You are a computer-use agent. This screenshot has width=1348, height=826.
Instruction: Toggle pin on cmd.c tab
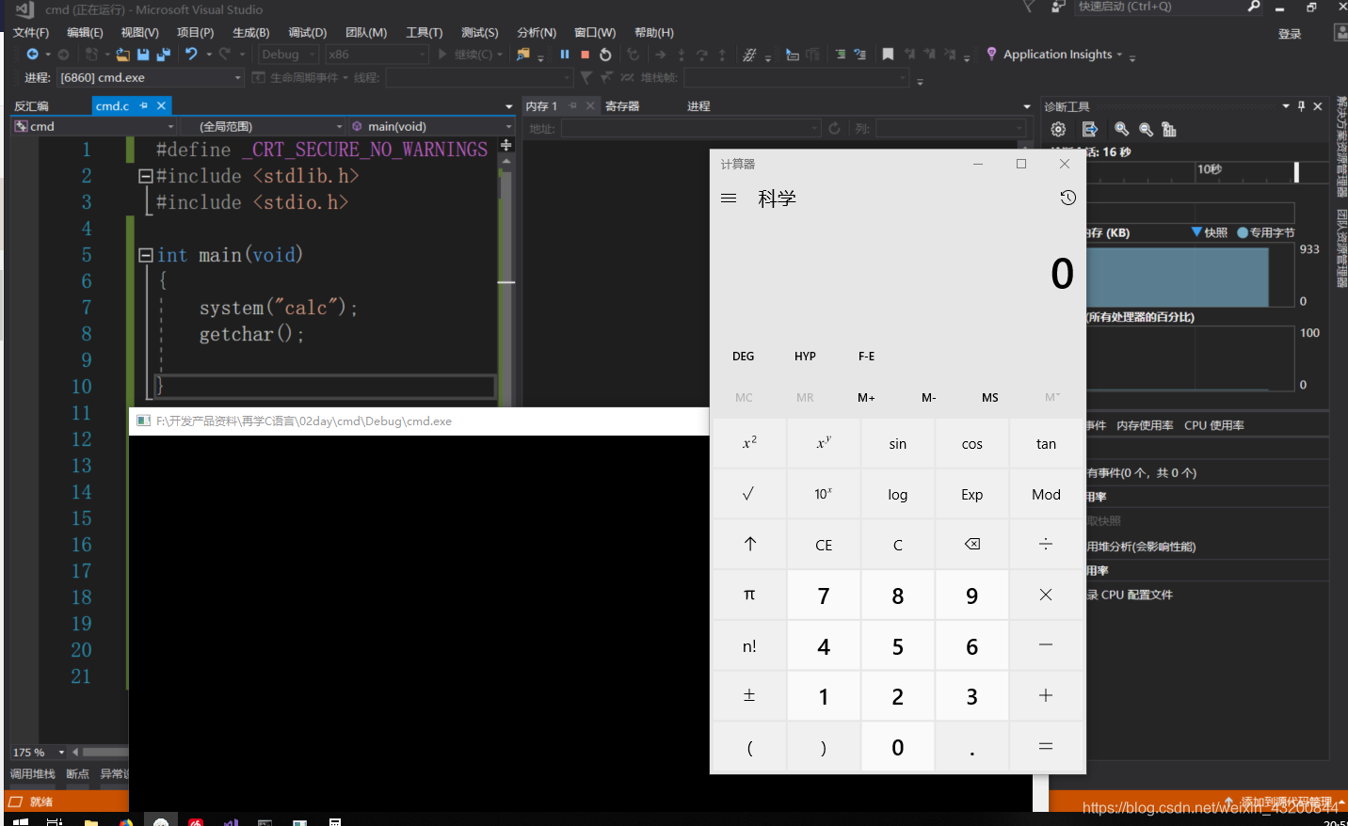click(144, 105)
